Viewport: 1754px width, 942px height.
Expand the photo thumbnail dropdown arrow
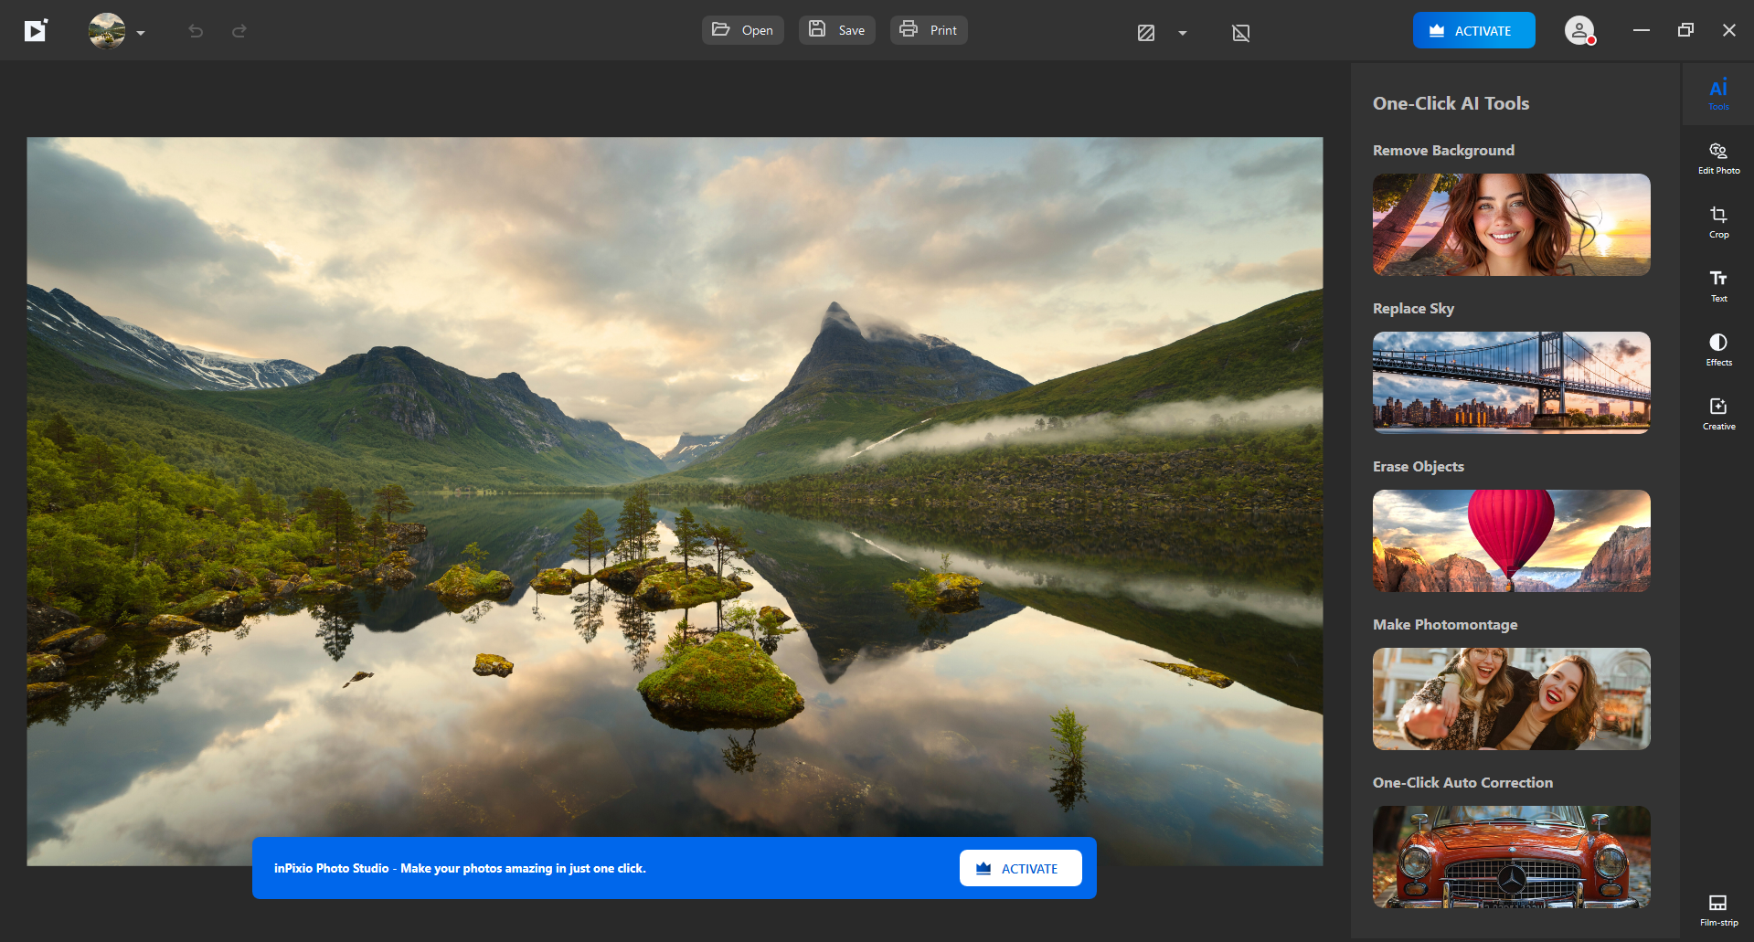[x=141, y=33]
